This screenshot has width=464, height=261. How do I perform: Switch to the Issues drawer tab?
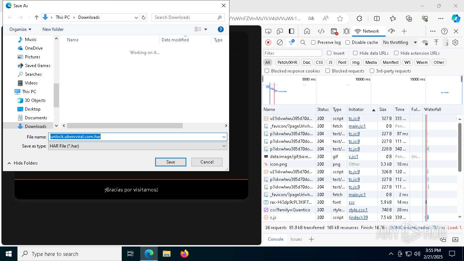[296, 239]
